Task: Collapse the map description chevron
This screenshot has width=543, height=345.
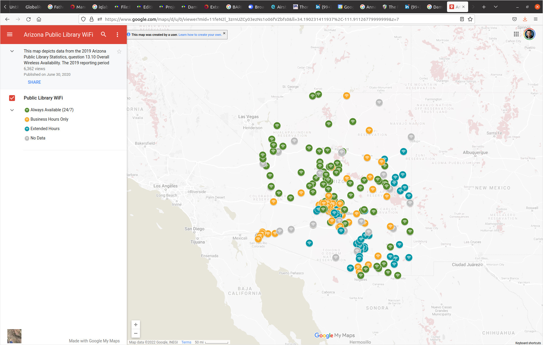Action: (12, 51)
